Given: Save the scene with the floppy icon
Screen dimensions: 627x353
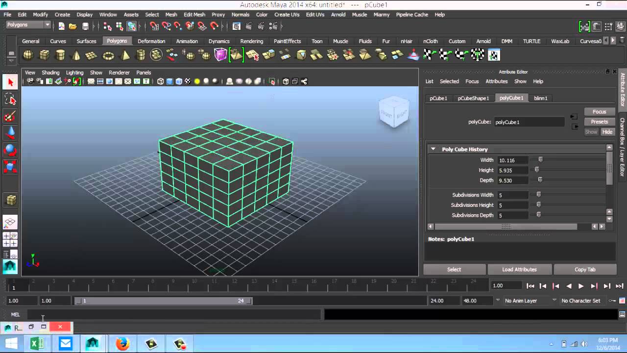Looking at the screenshot, I should (x=85, y=26).
